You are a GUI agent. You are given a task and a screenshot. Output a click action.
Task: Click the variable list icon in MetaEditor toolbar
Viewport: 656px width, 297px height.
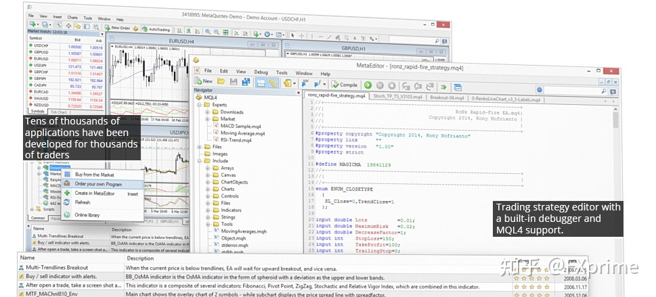[x=305, y=83]
